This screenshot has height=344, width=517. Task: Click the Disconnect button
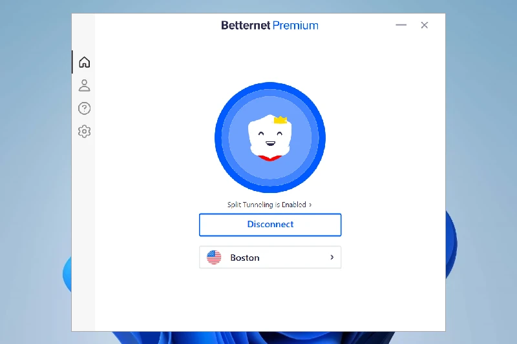point(270,225)
